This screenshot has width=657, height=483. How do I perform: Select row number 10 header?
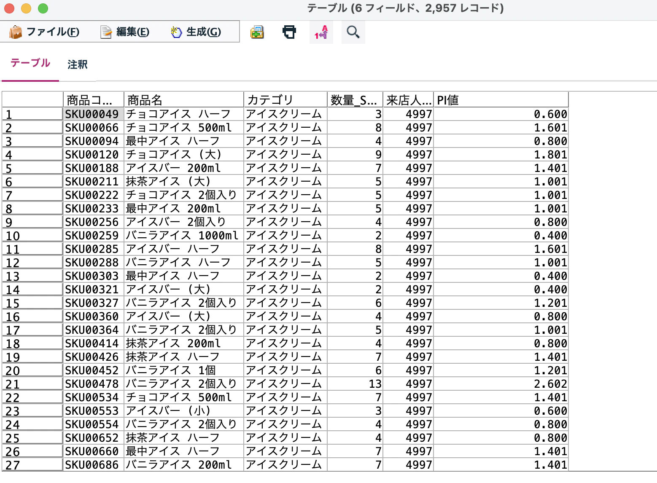tap(32, 236)
